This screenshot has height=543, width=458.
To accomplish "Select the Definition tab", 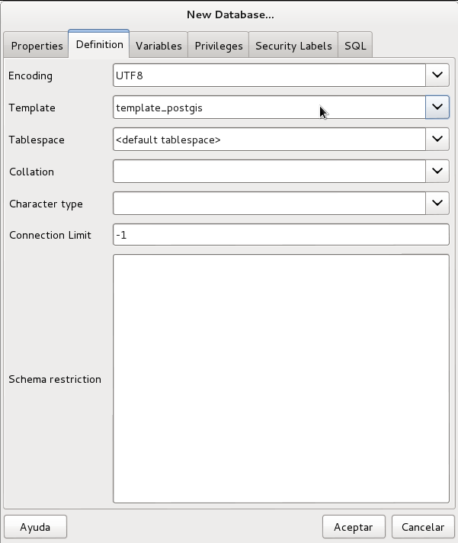I will point(99,44).
